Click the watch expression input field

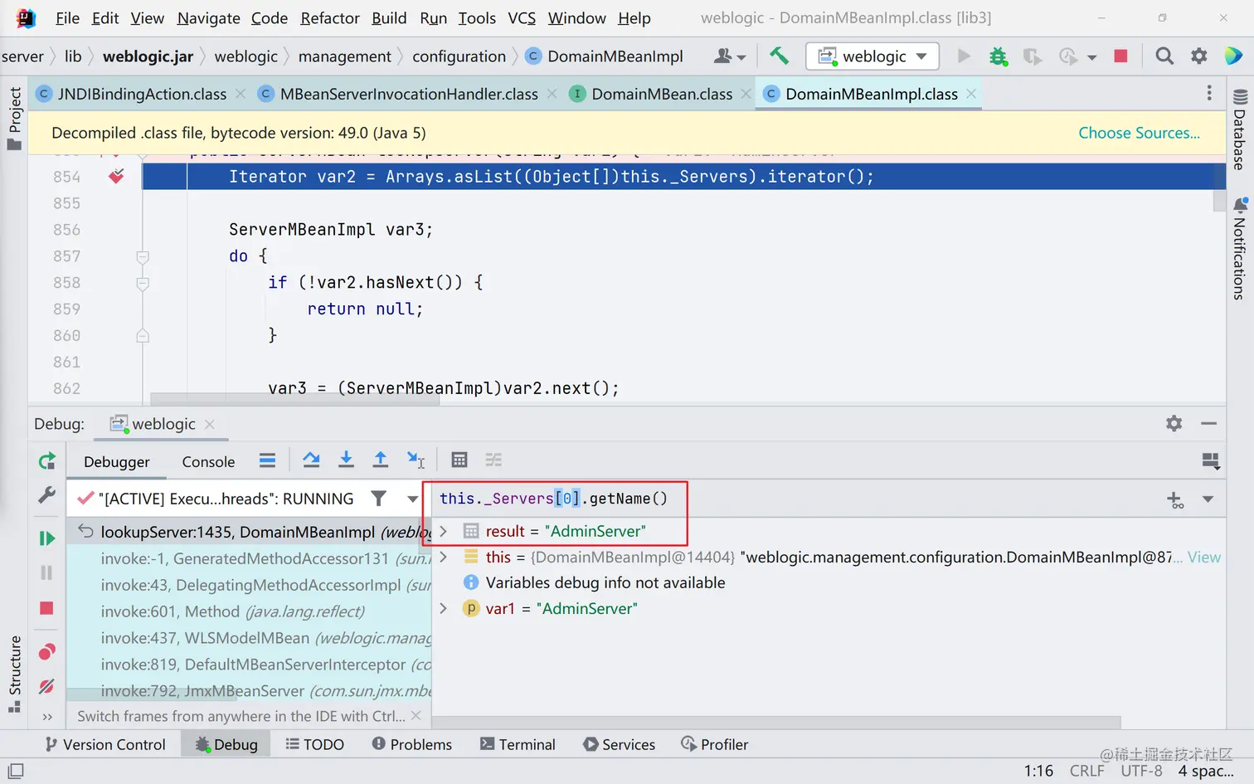(x=795, y=499)
